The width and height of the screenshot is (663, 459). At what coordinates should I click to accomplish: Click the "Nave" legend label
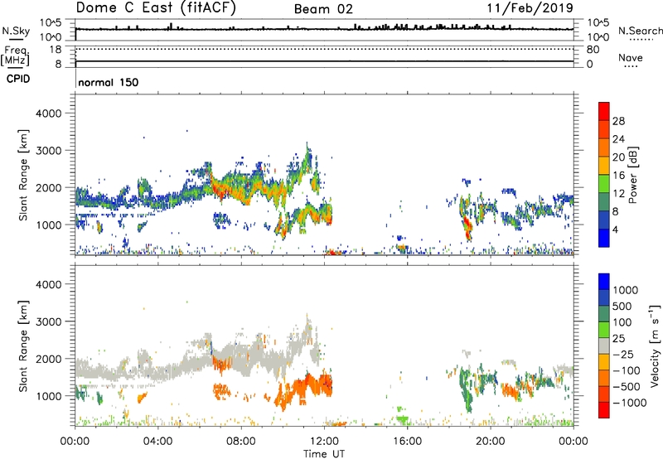(x=630, y=57)
